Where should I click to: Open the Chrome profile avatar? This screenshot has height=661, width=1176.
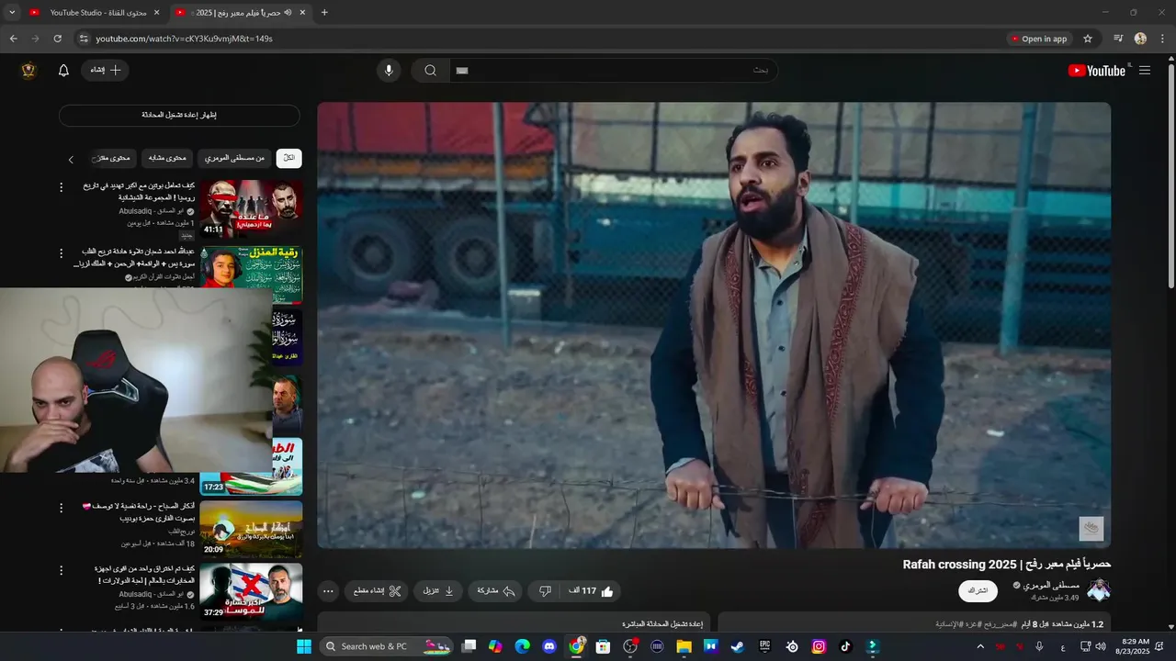[x=1140, y=39]
